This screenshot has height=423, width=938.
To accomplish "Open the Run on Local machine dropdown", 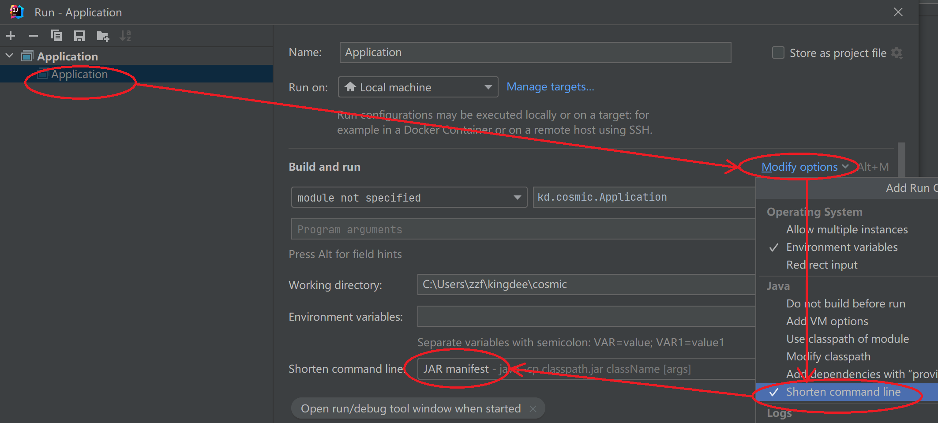I will pos(418,87).
